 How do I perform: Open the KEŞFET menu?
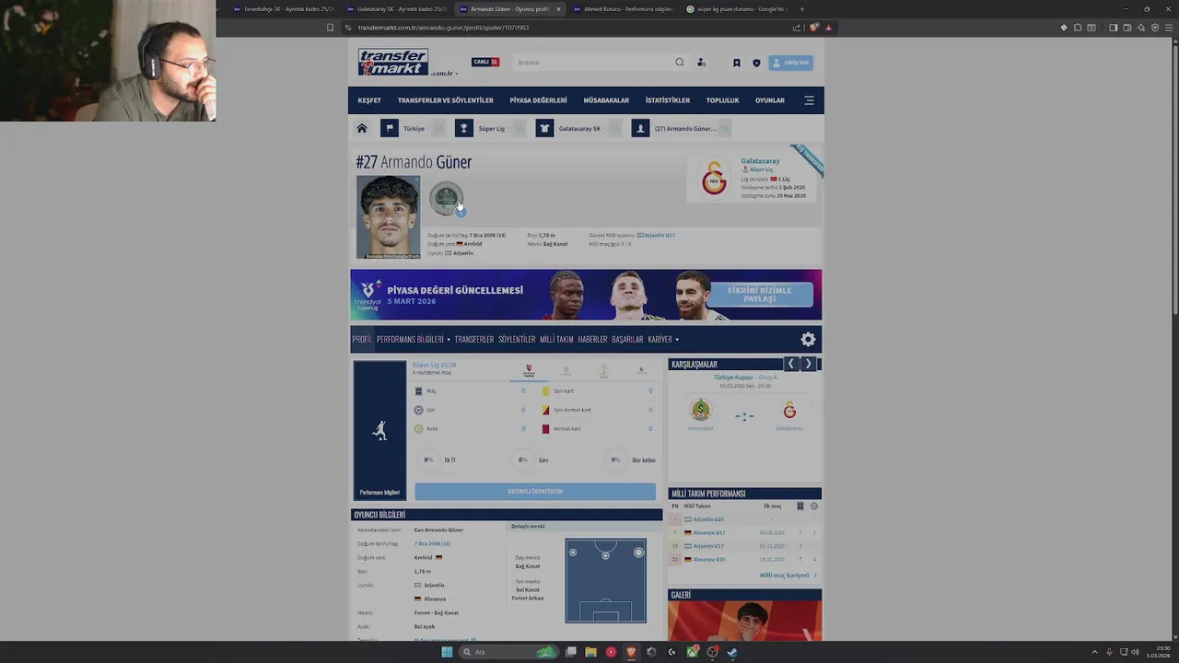click(369, 100)
